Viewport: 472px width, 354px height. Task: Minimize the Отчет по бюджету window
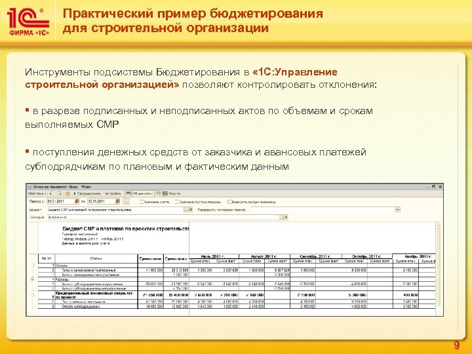(x=427, y=187)
